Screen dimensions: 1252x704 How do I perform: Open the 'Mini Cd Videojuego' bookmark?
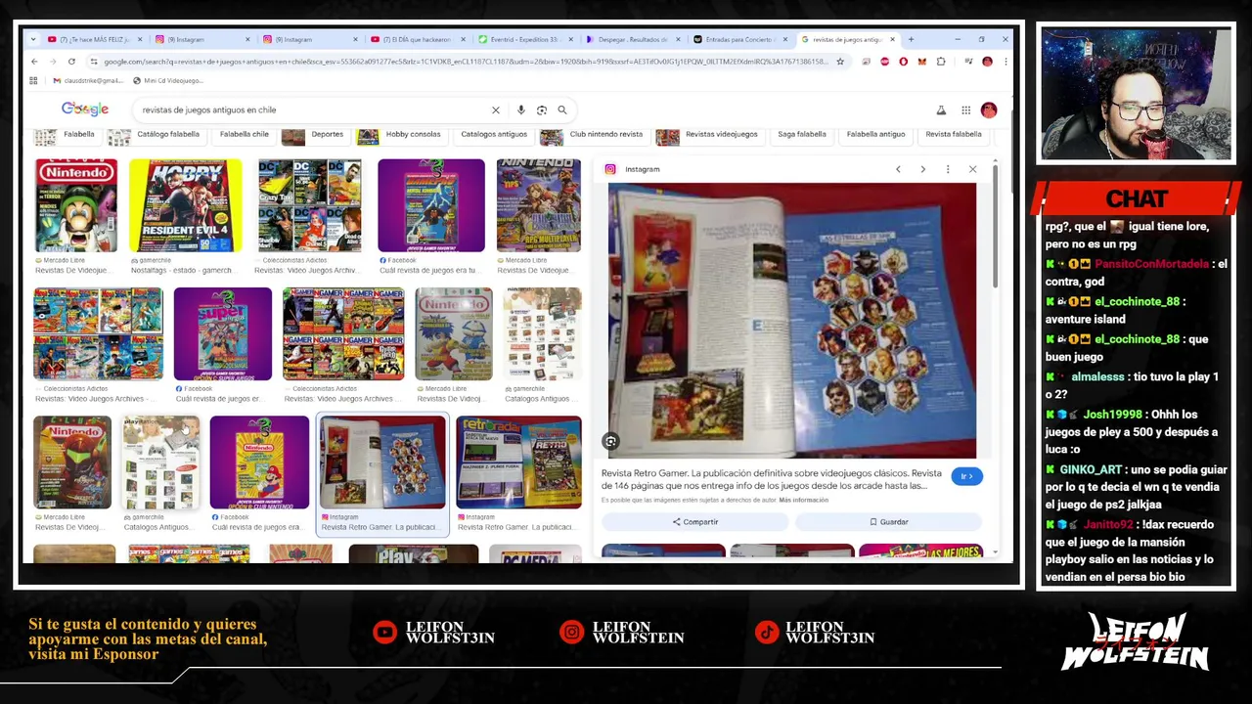pyautogui.click(x=168, y=80)
